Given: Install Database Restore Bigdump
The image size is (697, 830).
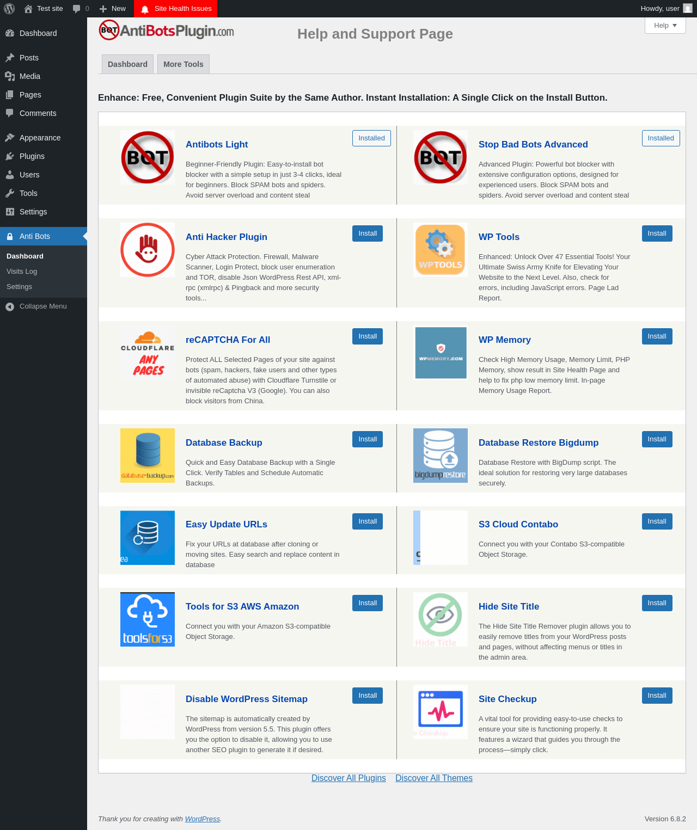Looking at the screenshot, I should tap(657, 439).
